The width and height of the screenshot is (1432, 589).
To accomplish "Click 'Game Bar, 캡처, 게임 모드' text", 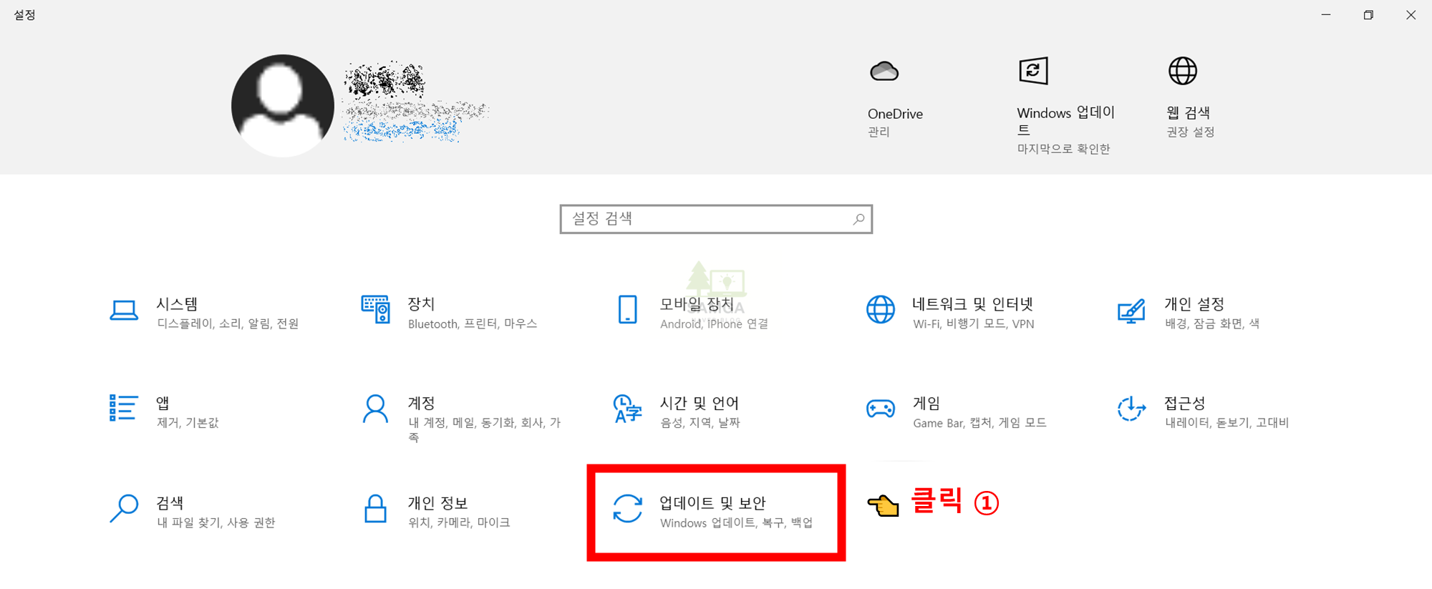I will click(979, 422).
